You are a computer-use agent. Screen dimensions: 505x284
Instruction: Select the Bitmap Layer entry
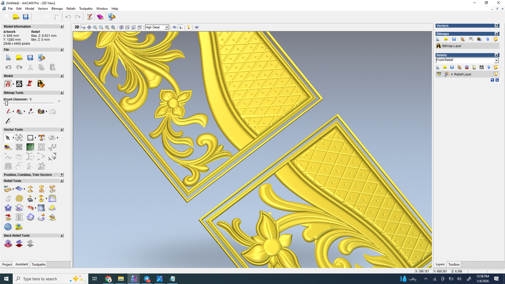click(451, 46)
